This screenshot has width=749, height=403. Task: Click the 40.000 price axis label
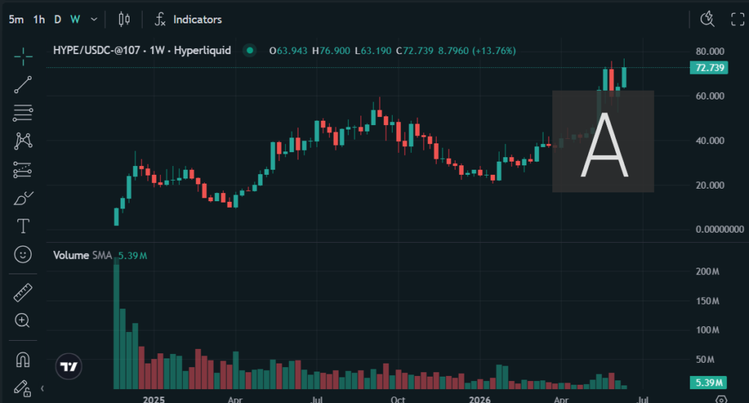tap(710, 140)
